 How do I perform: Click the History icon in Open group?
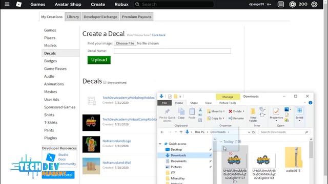287,120
